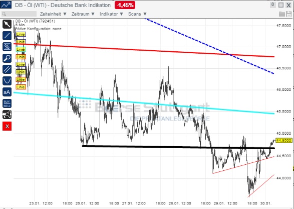Click the folder open configuration icon
This screenshot has height=209, width=294.
pos(282,14)
